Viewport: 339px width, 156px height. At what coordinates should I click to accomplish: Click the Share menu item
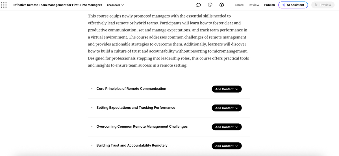(239, 5)
